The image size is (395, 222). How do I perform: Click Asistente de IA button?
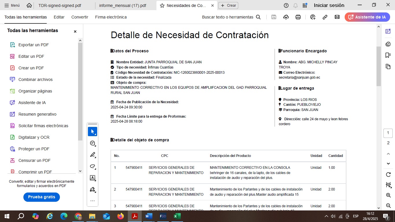367,17
